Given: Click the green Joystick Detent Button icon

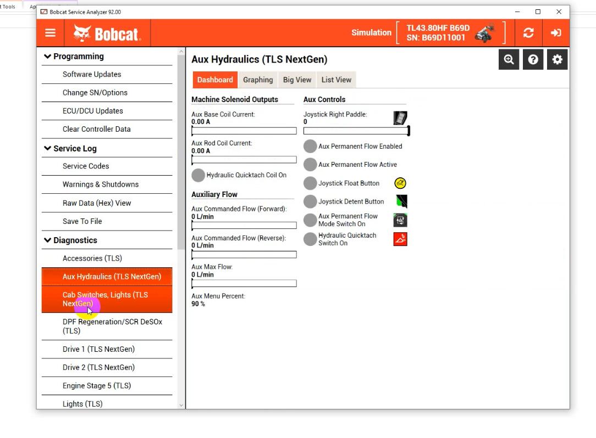Looking at the screenshot, I should (401, 201).
